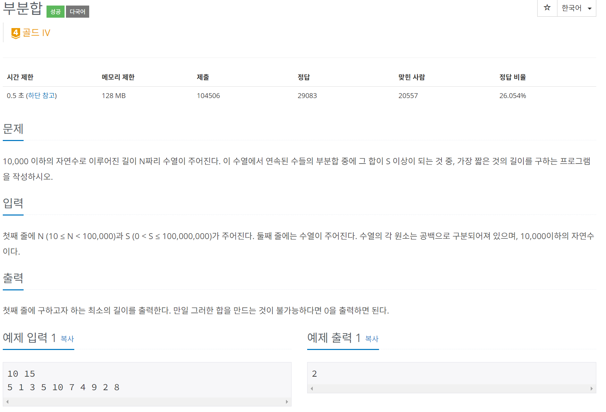Click the 26.054% ratio value
Image resolution: width=606 pixels, height=412 pixels.
pos(513,96)
